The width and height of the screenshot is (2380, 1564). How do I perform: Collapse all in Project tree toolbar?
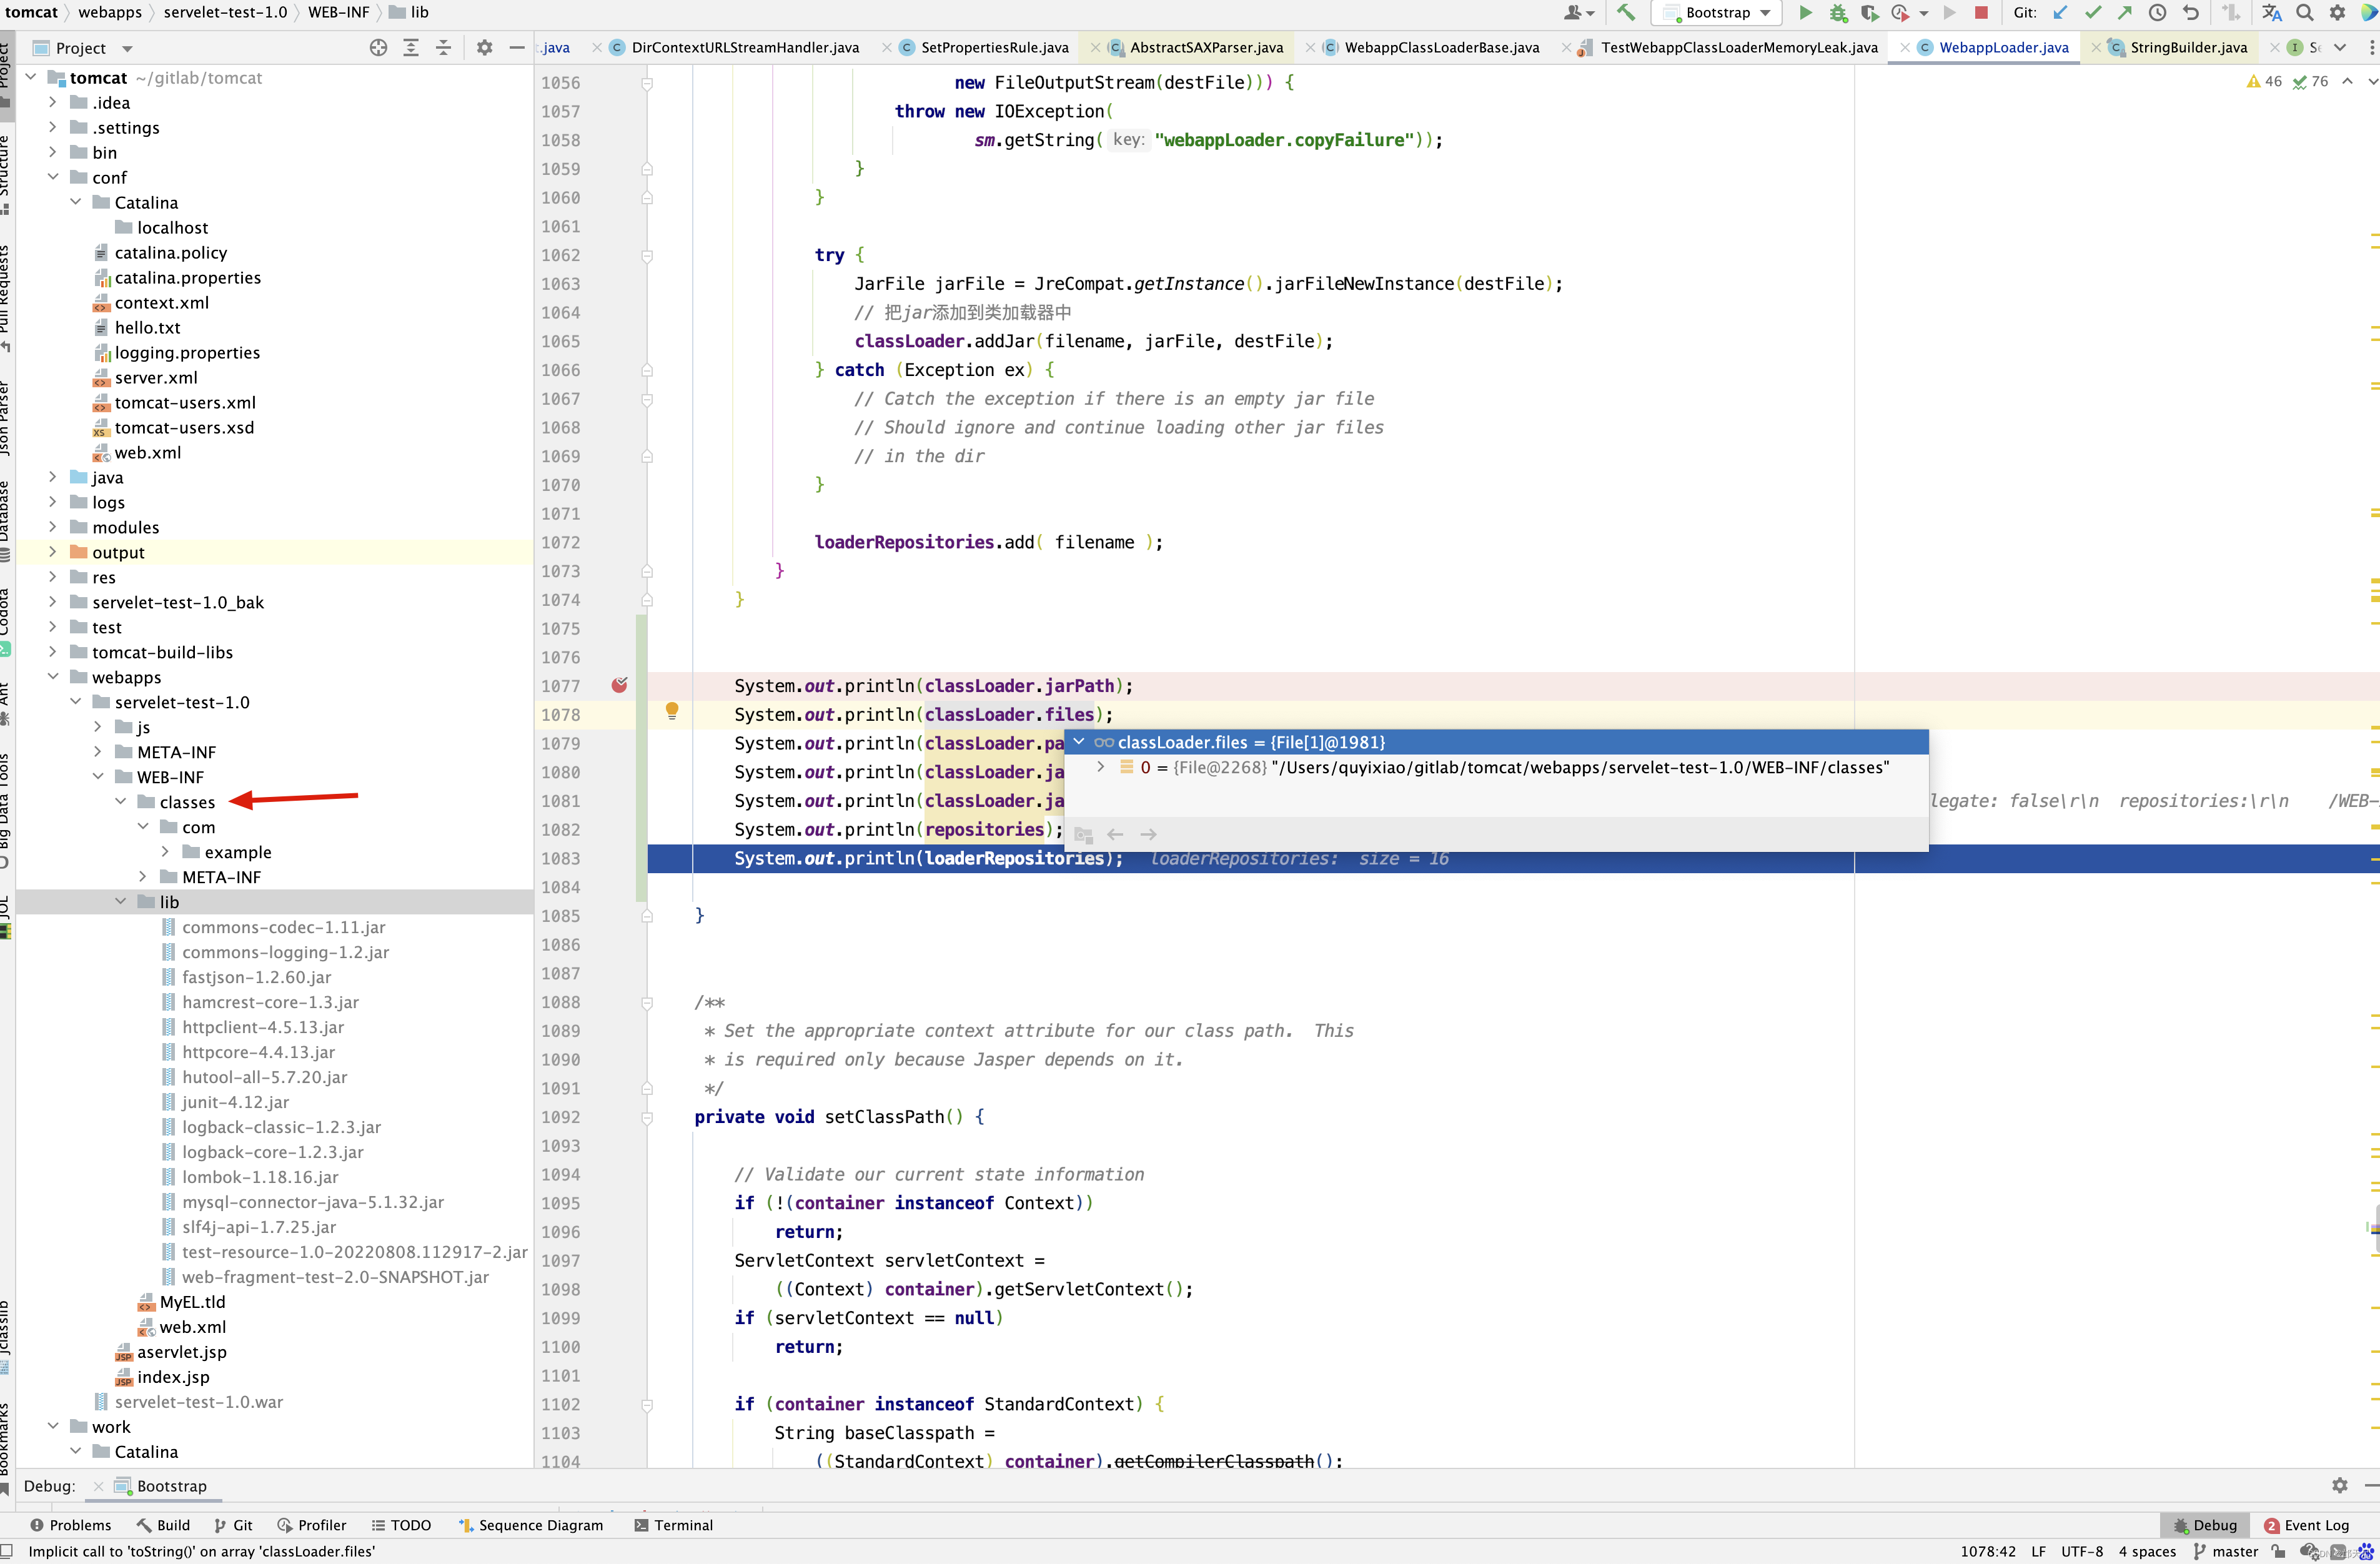(443, 48)
